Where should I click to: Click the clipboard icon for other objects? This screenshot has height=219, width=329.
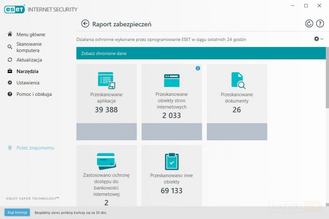pos(172,161)
